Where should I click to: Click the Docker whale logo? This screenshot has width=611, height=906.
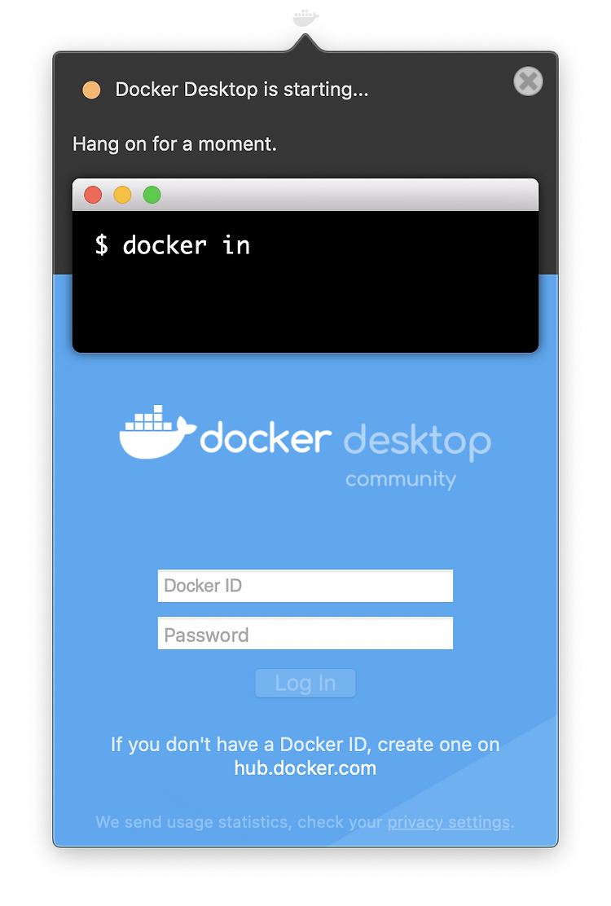(x=158, y=432)
